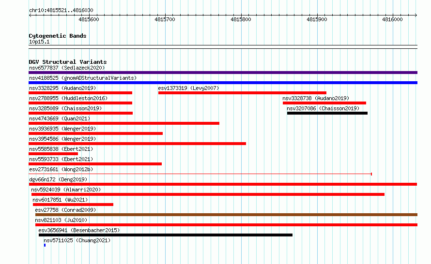This screenshot has height=264, width=431.
Task: Click the nsv6577837 (Sedlazeck2020) label
Action: [x=67, y=68]
